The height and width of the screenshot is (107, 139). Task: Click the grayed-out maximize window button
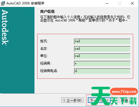point(120,3)
